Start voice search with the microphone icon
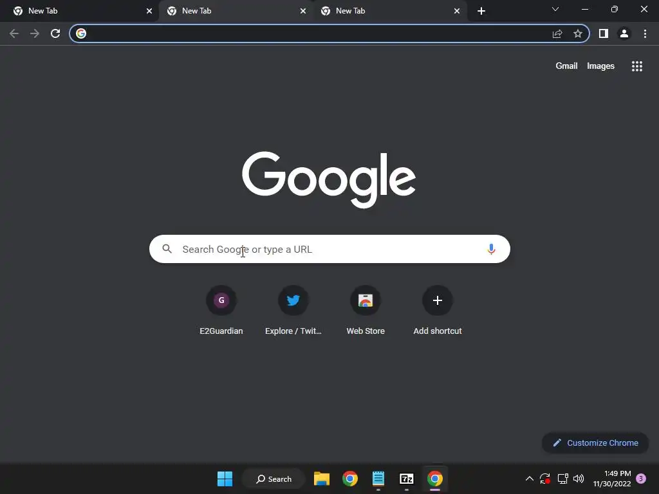This screenshot has height=494, width=659. pyautogui.click(x=491, y=249)
